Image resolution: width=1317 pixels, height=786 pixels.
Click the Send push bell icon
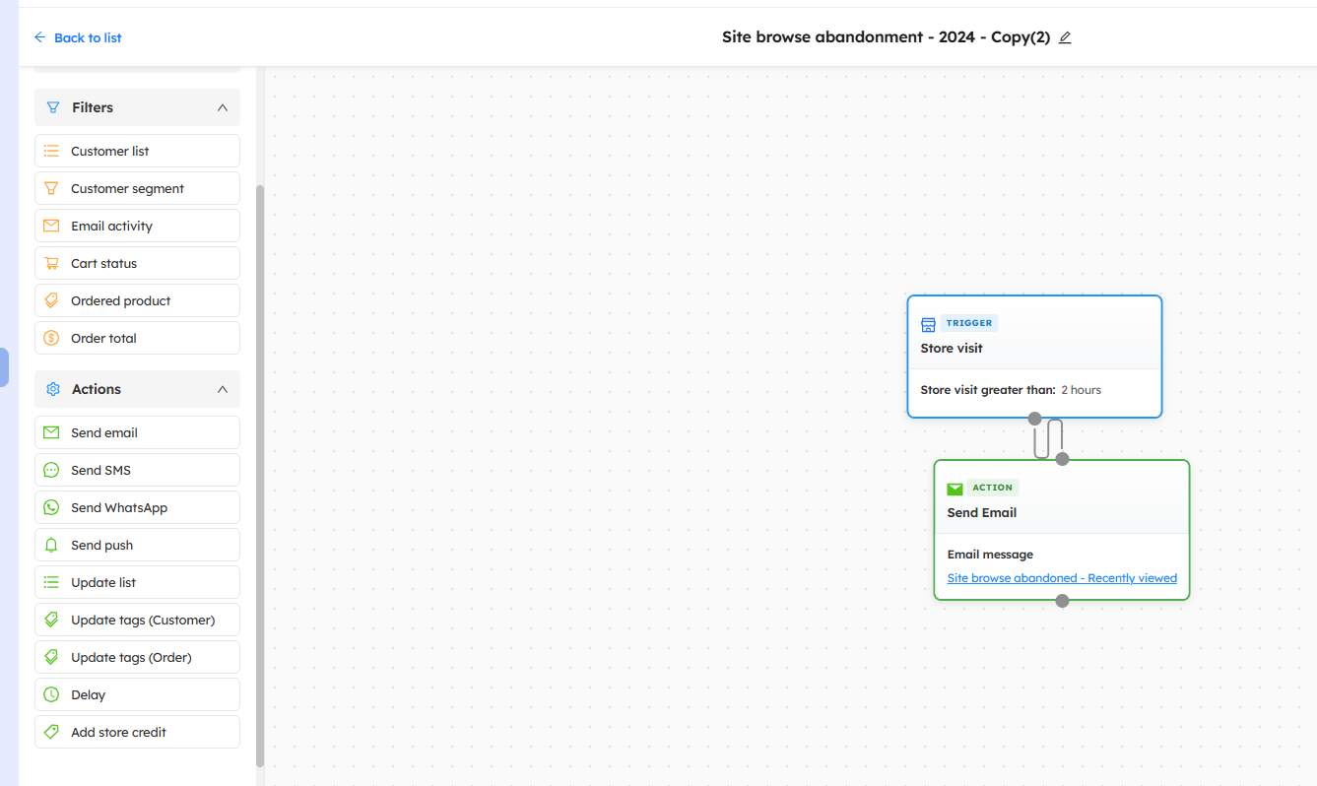coord(51,545)
